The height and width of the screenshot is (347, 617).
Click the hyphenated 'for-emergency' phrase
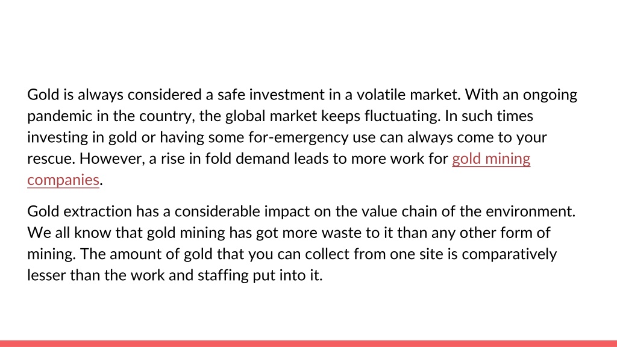click(x=299, y=138)
